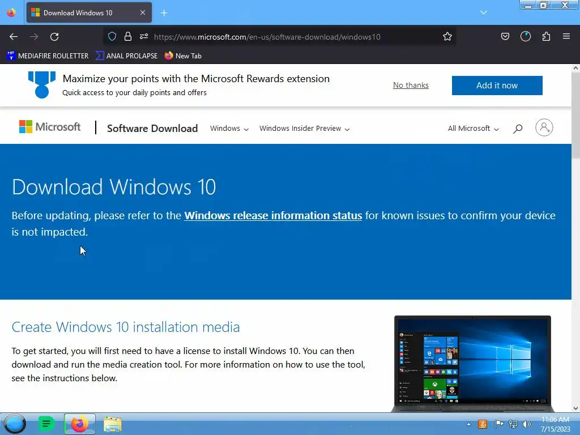Open Software Download heading link
Screen dimensions: 580x435
152,129
